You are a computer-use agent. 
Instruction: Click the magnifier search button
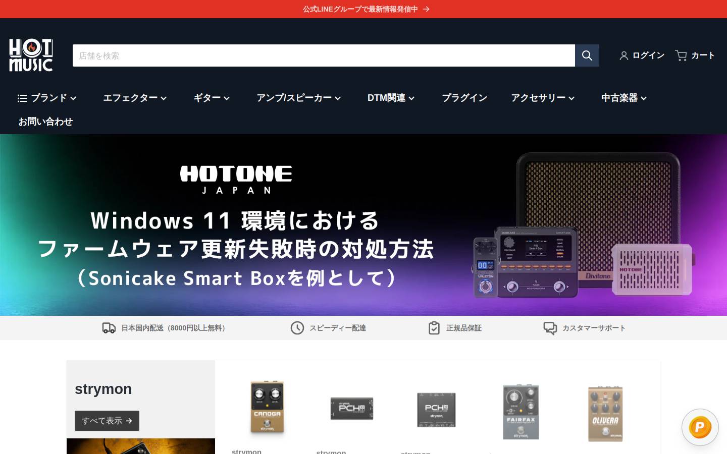tap(587, 55)
